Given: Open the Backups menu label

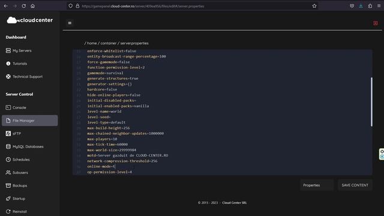Looking at the screenshot, I should point(20,185).
